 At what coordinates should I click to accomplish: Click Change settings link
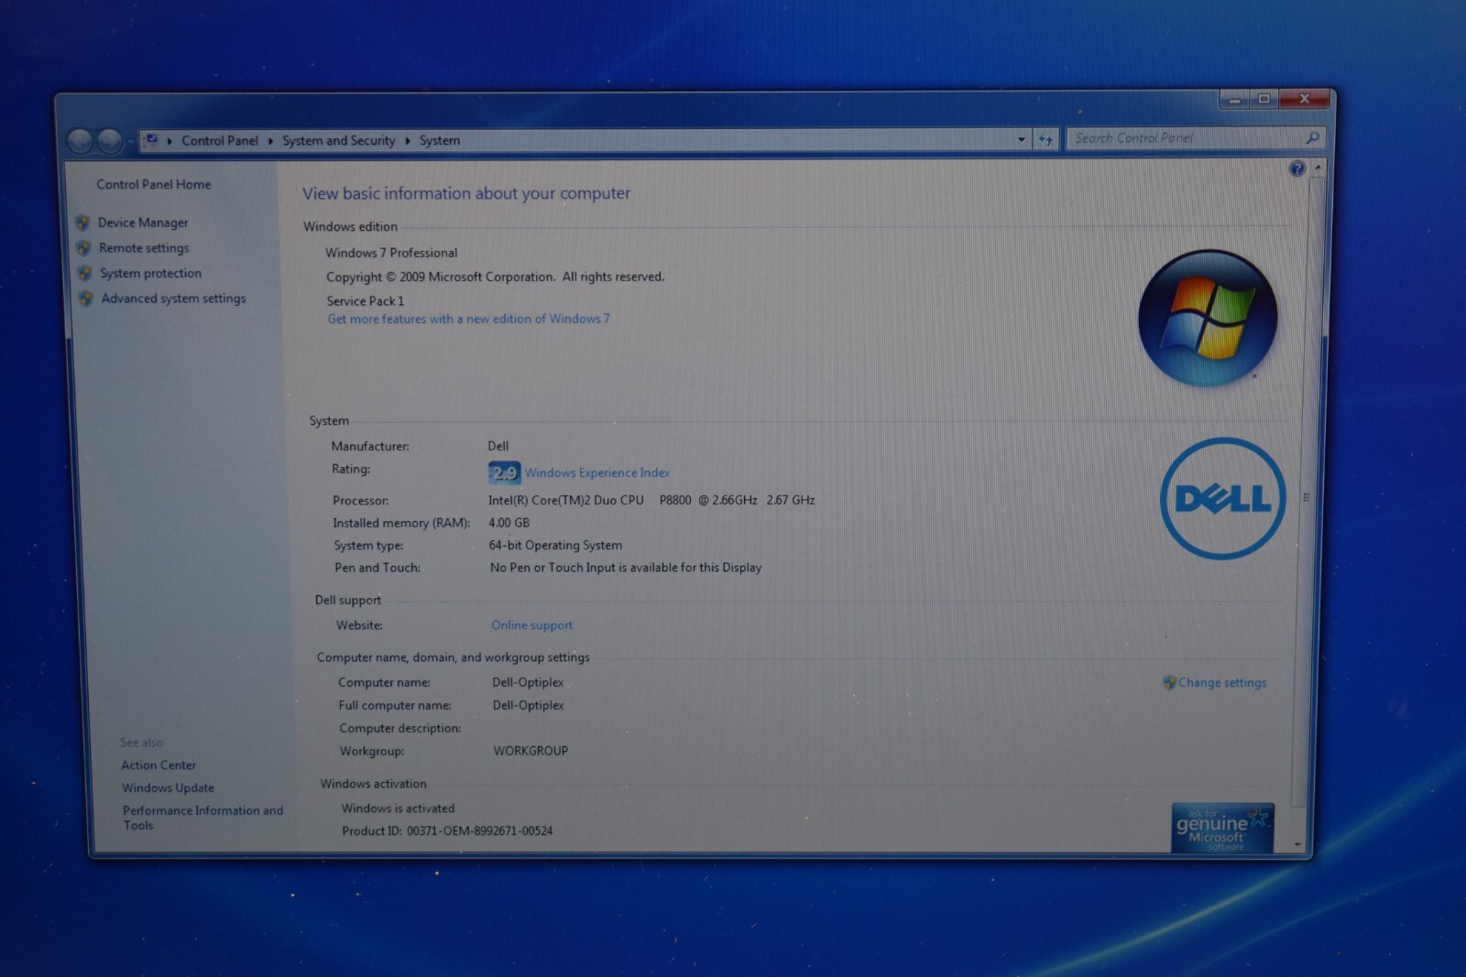coord(1222,682)
